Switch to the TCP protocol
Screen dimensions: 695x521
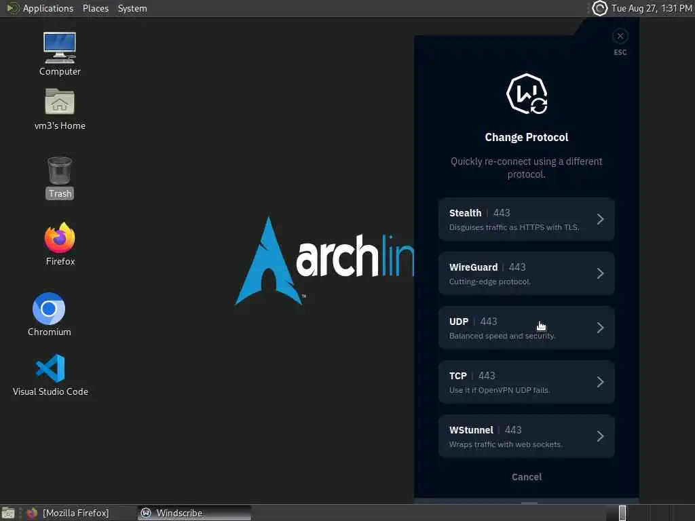click(526, 382)
